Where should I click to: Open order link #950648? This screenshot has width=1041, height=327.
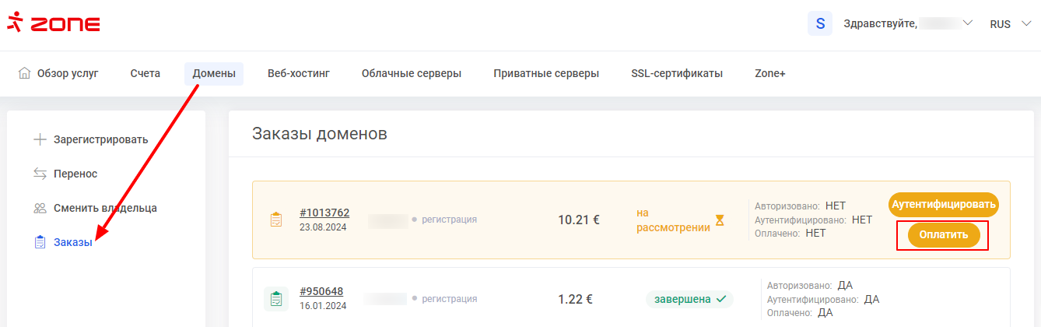(x=321, y=291)
